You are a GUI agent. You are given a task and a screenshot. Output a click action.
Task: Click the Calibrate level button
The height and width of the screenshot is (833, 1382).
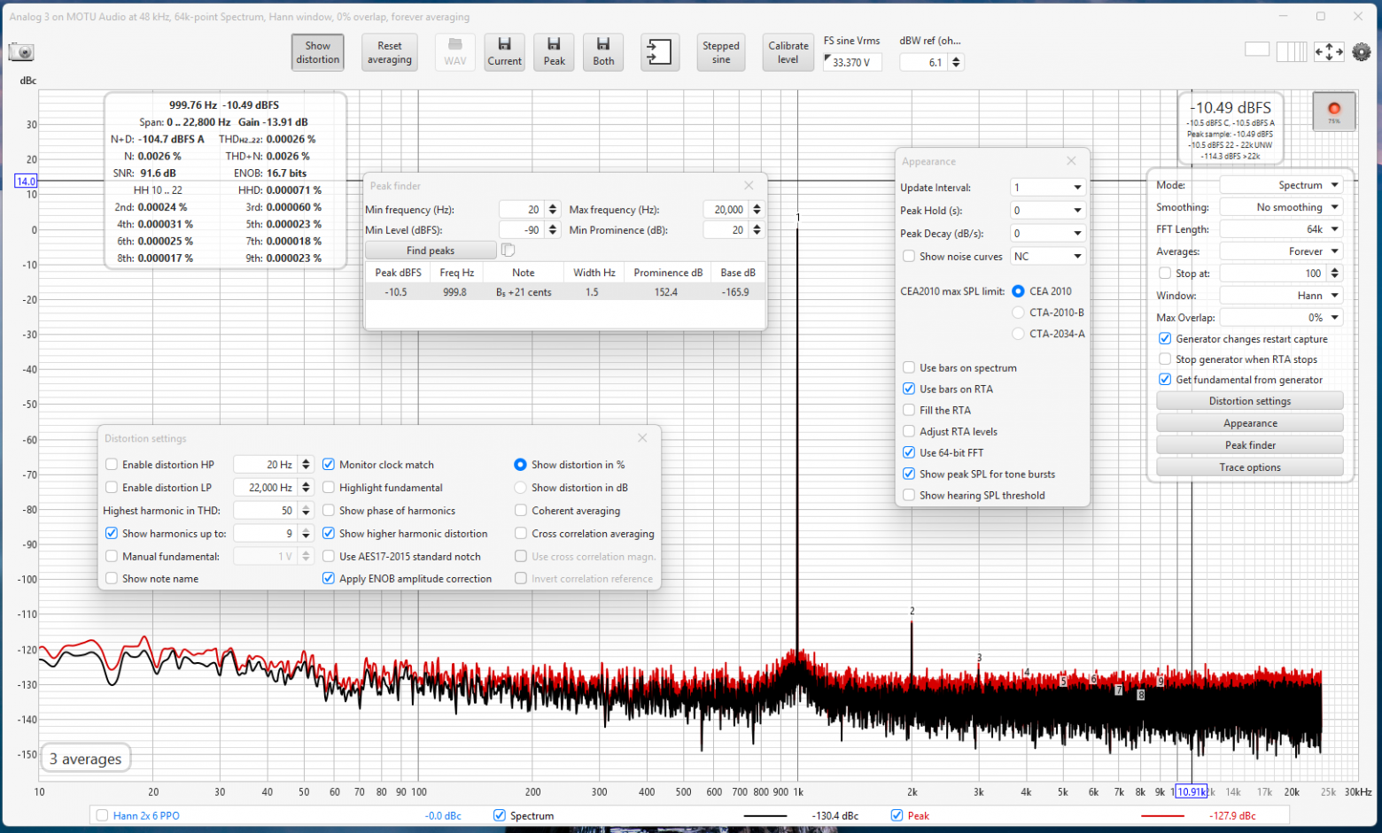788,52
